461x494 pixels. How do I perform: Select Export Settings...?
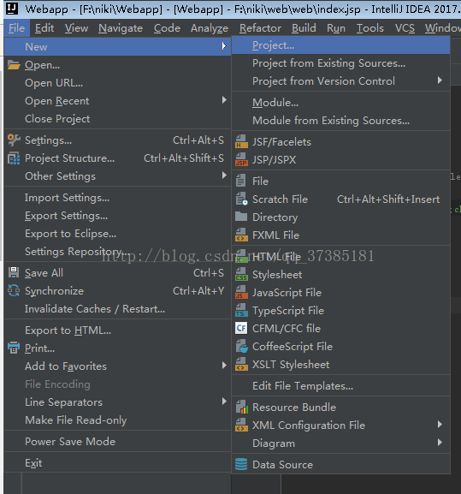pyautogui.click(x=117, y=216)
